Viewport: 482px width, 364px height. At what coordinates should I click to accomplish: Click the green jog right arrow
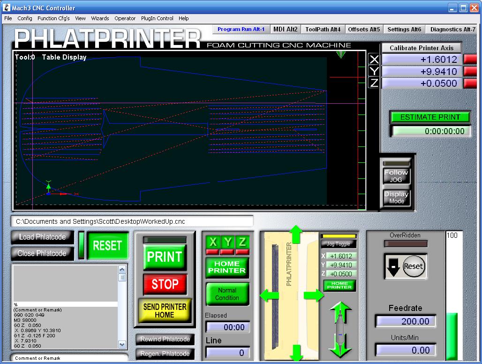(x=313, y=296)
